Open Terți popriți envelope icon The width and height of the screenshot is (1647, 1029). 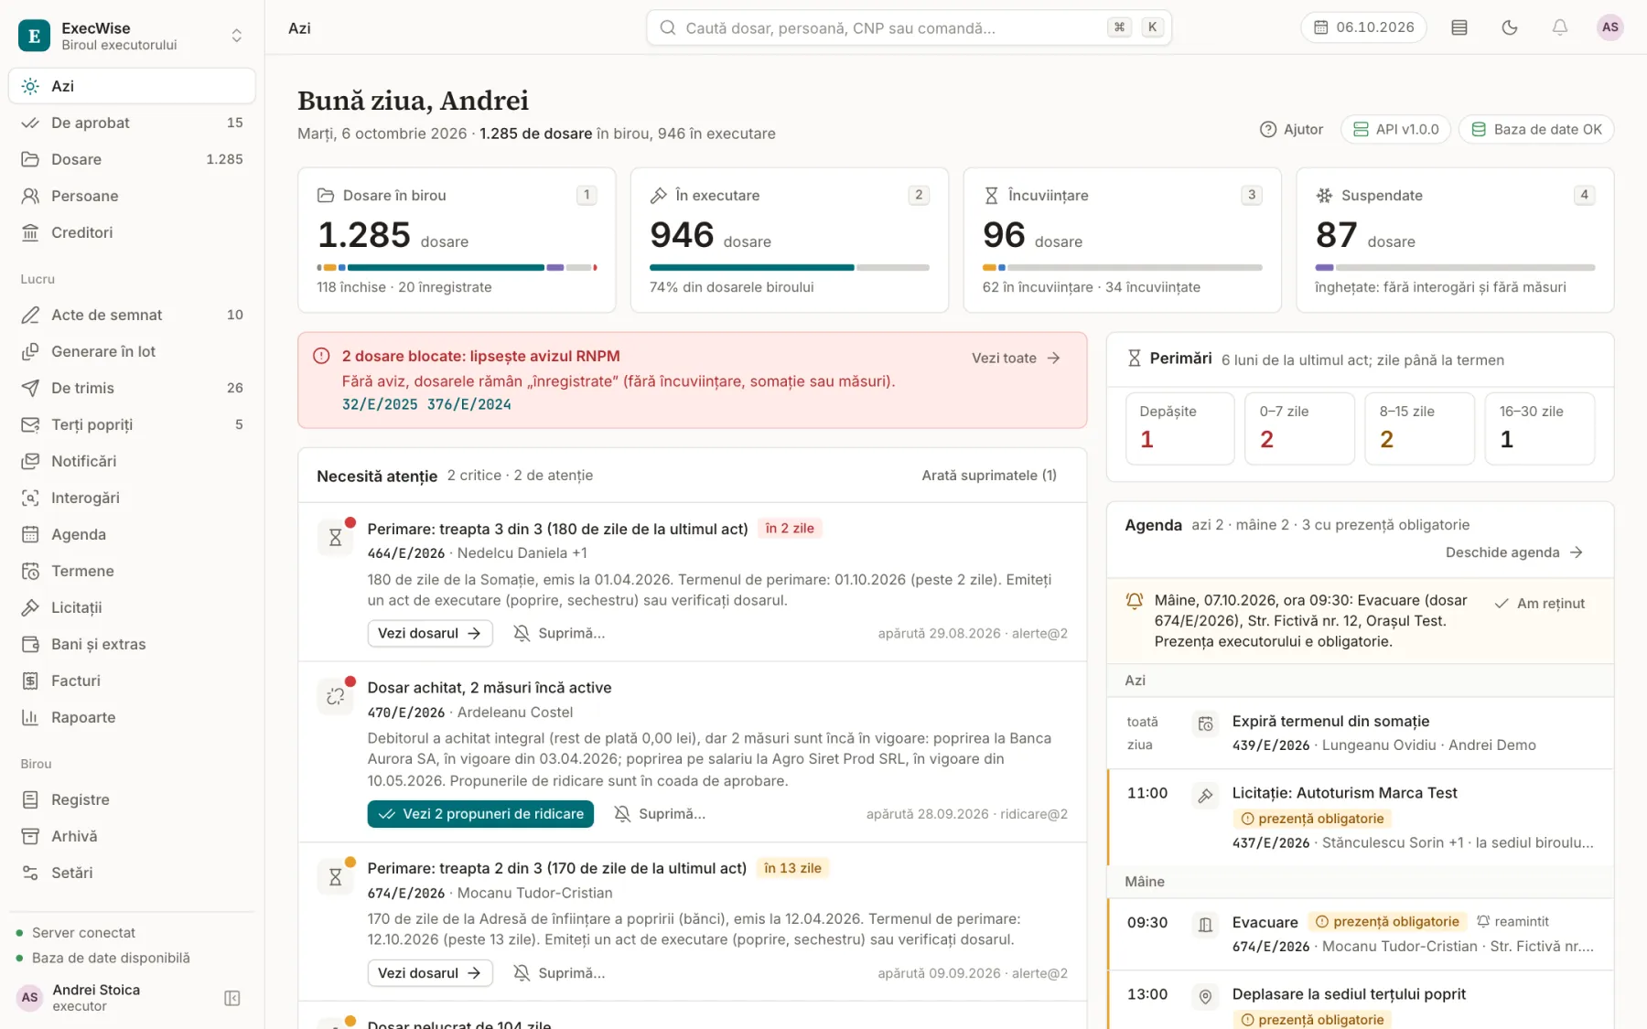click(30, 424)
